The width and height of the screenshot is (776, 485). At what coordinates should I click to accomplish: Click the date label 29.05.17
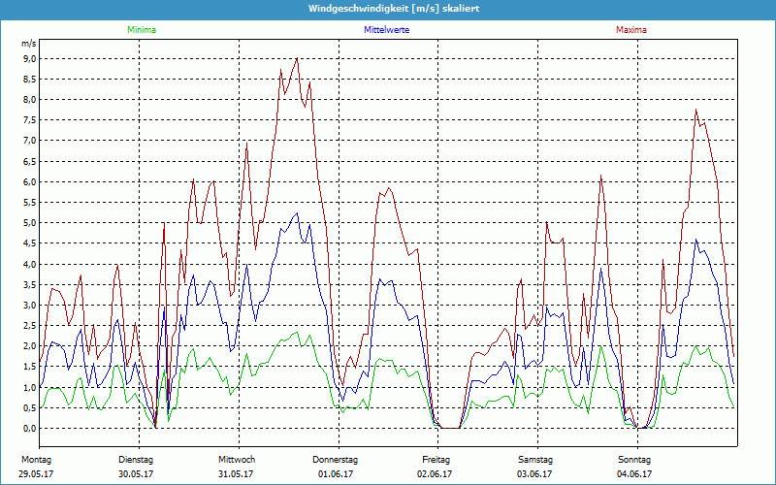coord(36,474)
